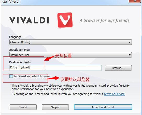
Task: Open the Language dropdown arrow
Action: pyautogui.click(x=129, y=42)
